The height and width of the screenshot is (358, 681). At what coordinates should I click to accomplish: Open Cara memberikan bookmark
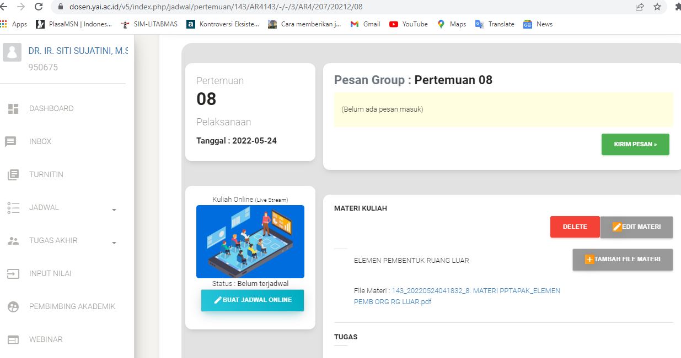tap(304, 24)
